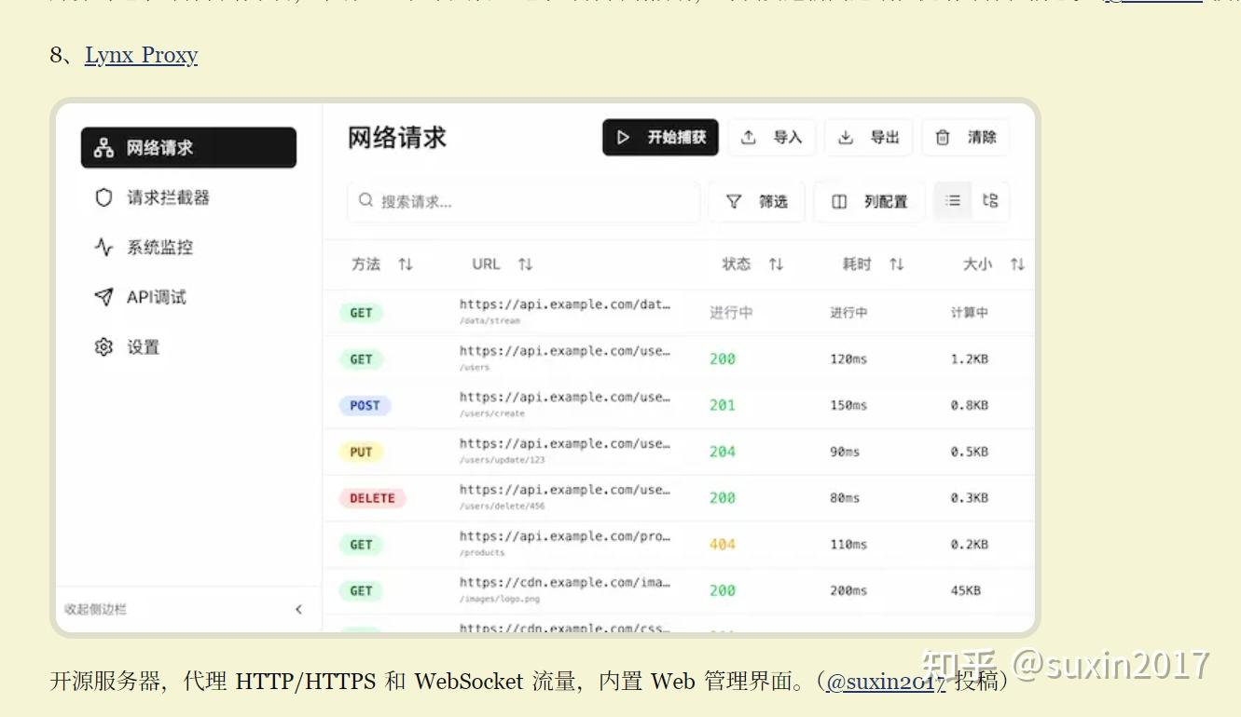This screenshot has width=1241, height=717.
Task: Click the 搜索请求 search input field
Action: (522, 201)
